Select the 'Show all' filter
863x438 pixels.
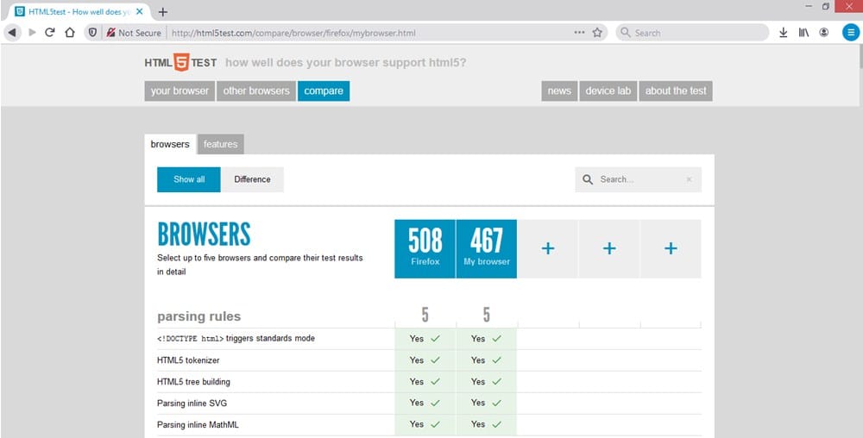point(189,179)
